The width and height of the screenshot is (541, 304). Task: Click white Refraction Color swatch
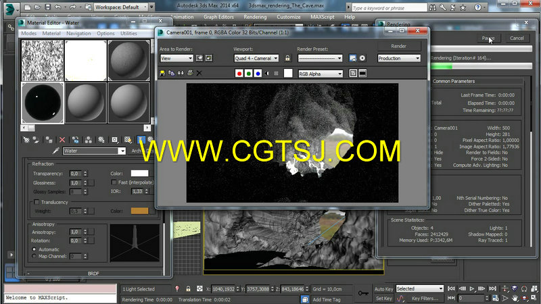139,174
